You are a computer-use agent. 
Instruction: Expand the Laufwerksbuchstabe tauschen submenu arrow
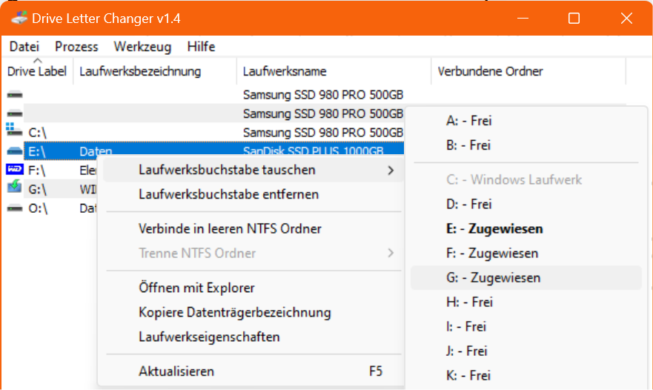(x=390, y=171)
